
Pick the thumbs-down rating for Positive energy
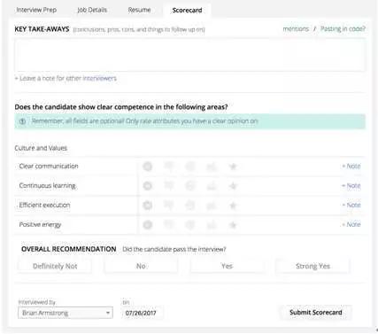click(169, 225)
